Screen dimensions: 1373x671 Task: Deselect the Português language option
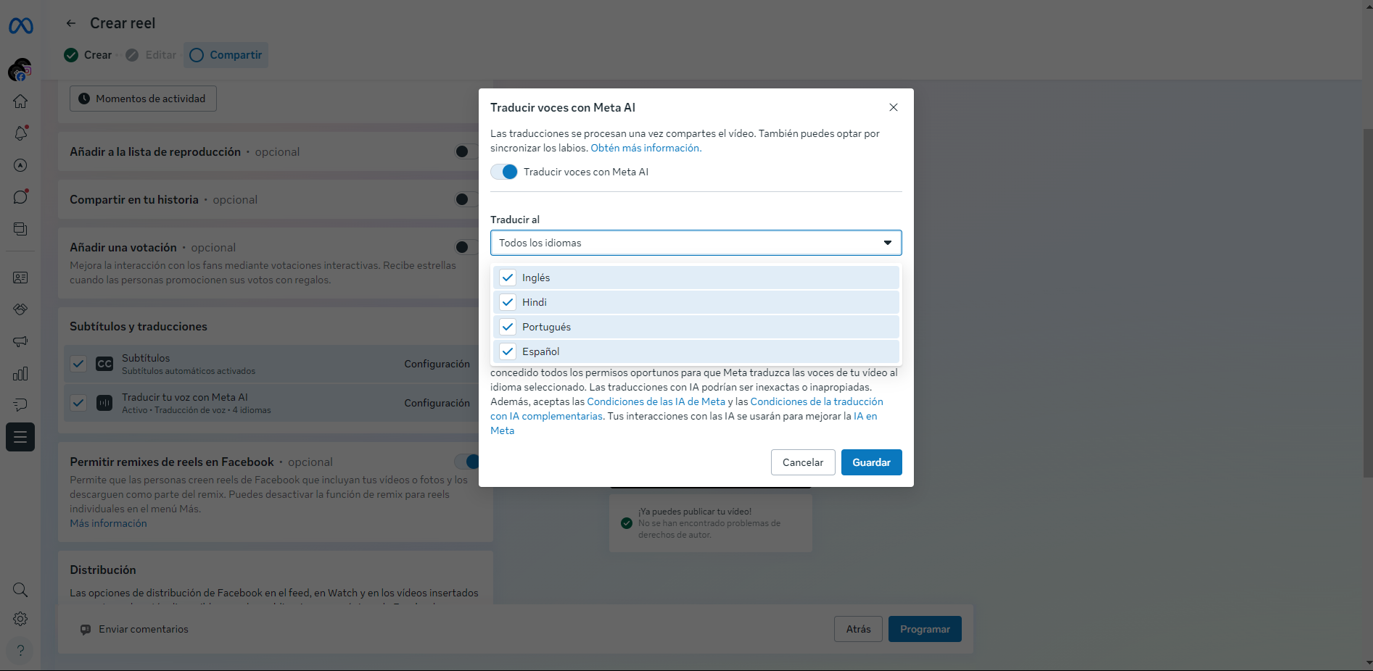(508, 327)
